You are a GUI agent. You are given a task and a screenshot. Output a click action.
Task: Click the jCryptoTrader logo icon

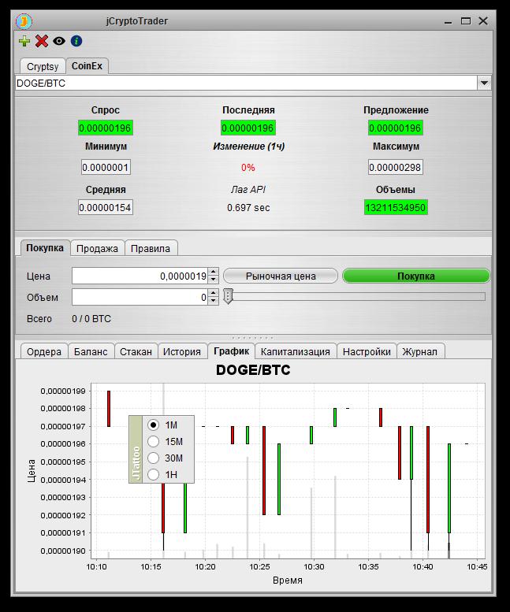click(x=24, y=21)
